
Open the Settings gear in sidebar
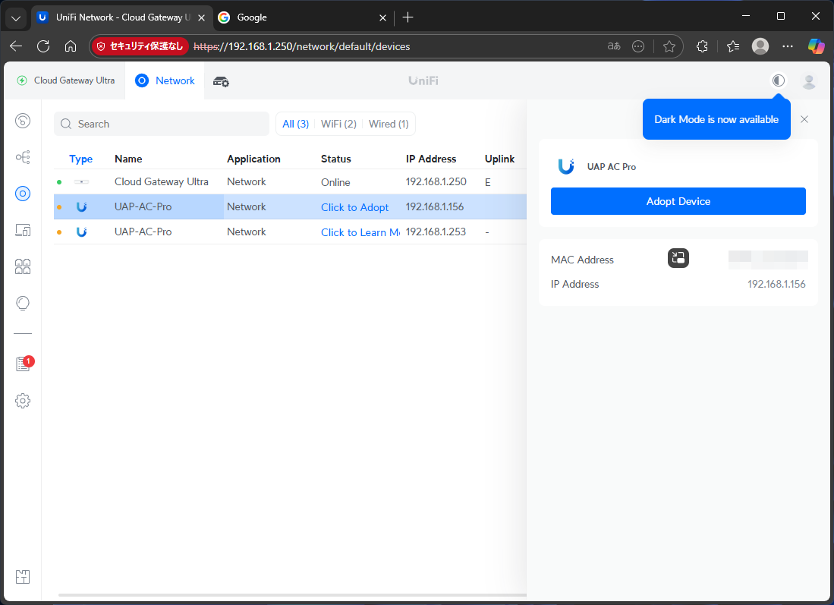(23, 400)
